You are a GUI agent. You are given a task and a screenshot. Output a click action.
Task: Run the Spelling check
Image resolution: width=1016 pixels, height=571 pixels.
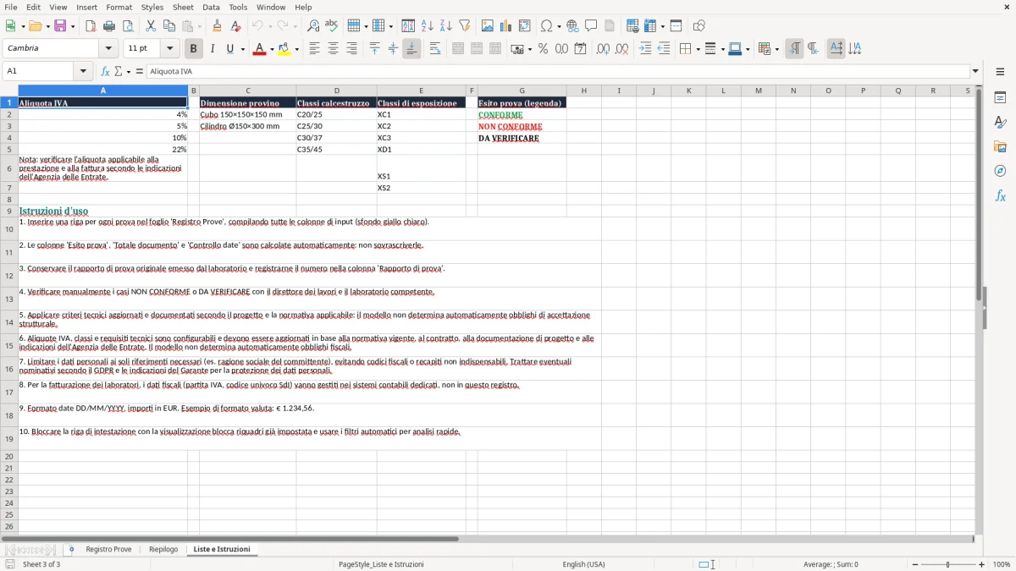click(332, 26)
